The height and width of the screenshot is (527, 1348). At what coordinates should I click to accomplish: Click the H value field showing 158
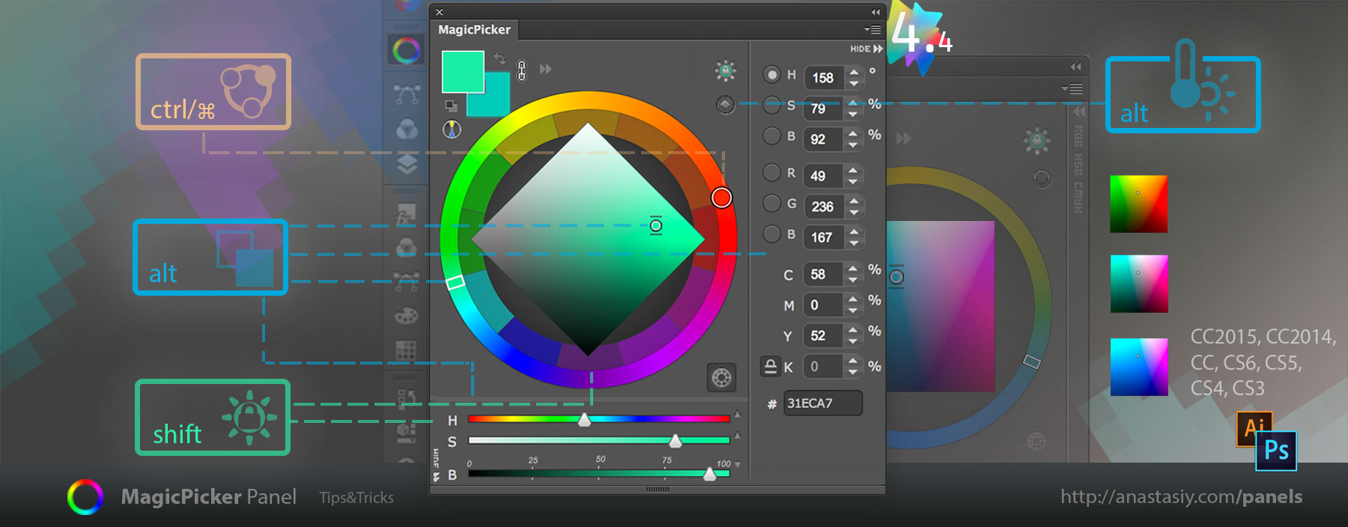point(825,78)
